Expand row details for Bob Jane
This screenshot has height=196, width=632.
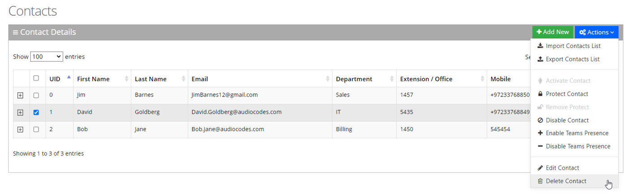pos(20,129)
